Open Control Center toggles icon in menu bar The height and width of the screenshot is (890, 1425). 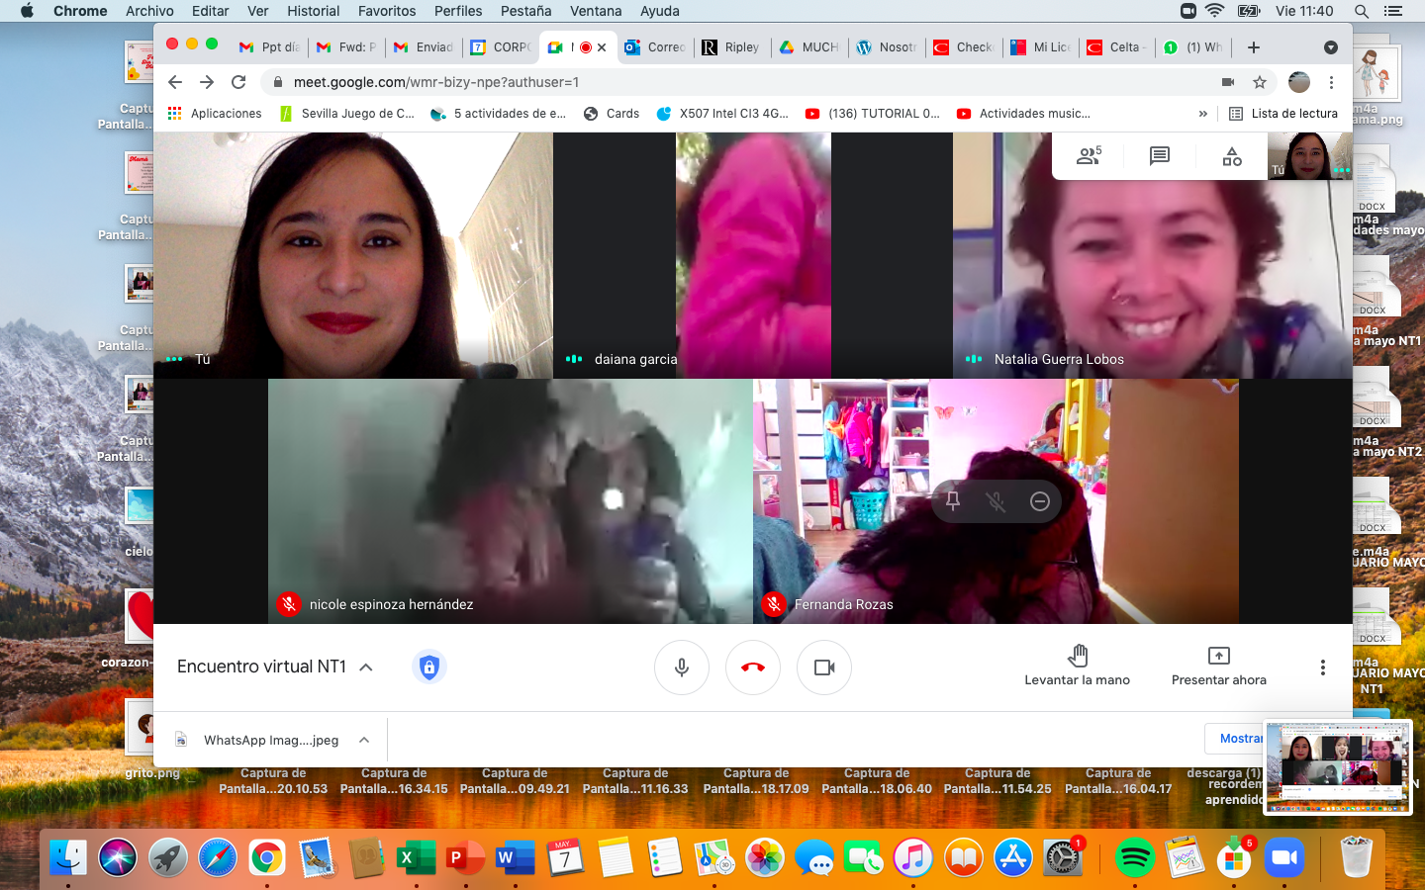click(x=1393, y=11)
